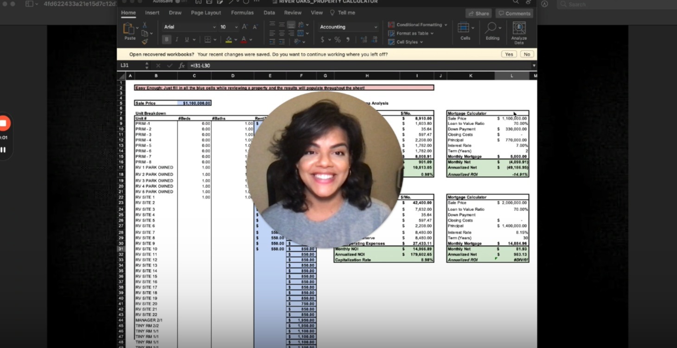Click Yes on recovered workbooks banner
Screen dimensions: 677x348
click(509, 54)
